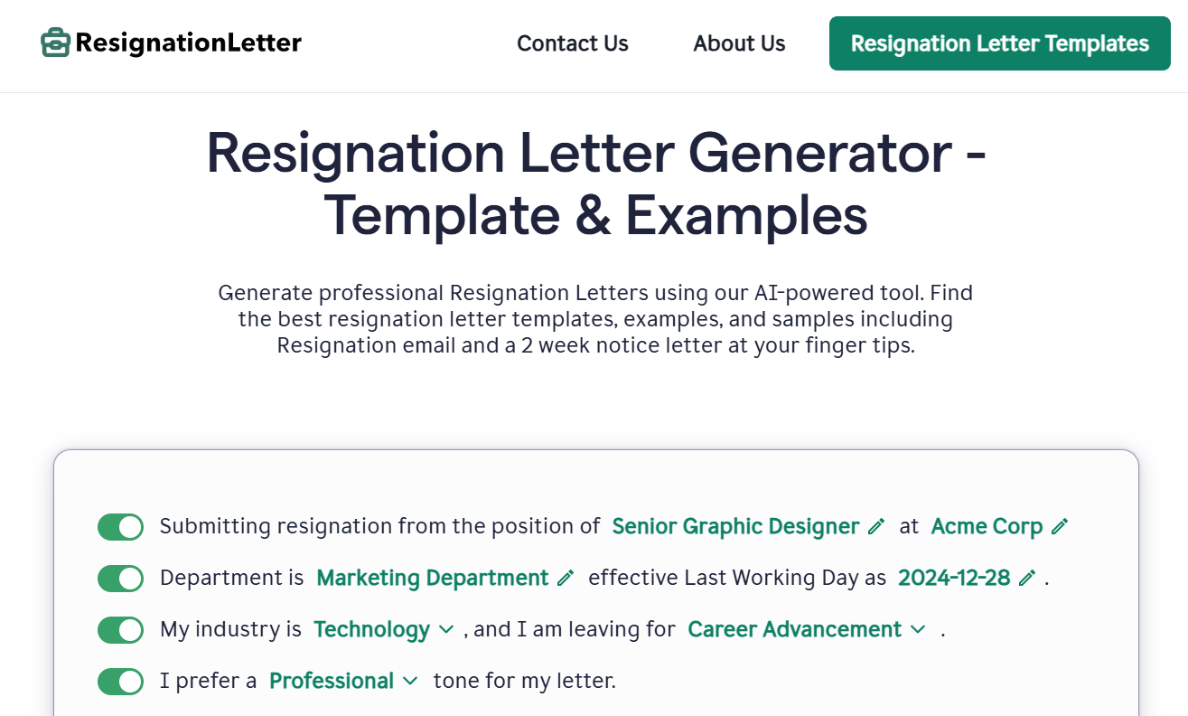Click the ResignationLetter brand name link

[188, 42]
